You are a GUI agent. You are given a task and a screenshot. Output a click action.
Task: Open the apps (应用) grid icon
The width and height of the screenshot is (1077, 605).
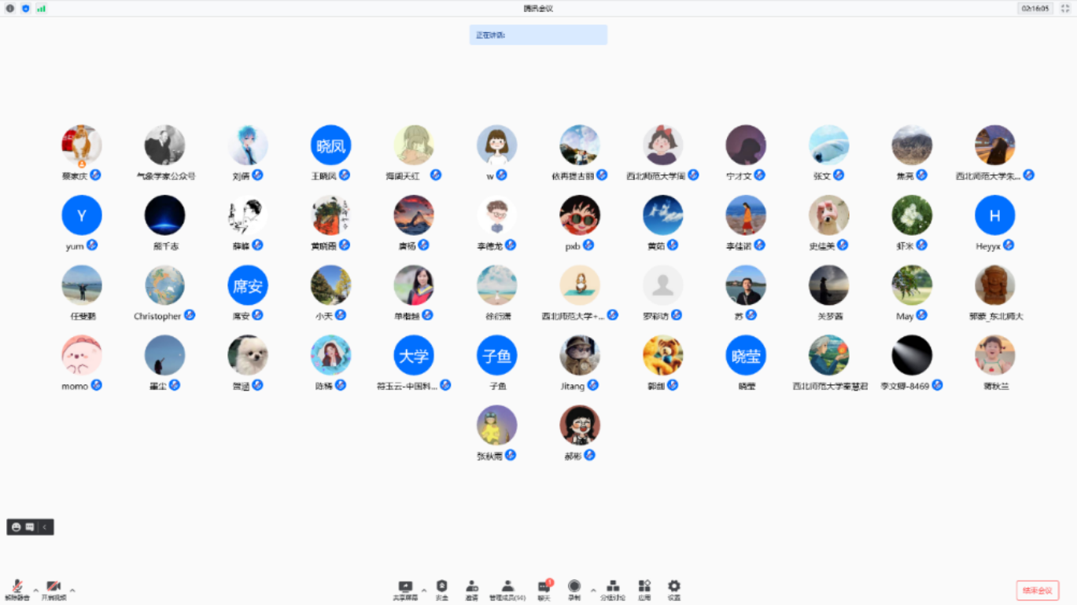pos(644,589)
